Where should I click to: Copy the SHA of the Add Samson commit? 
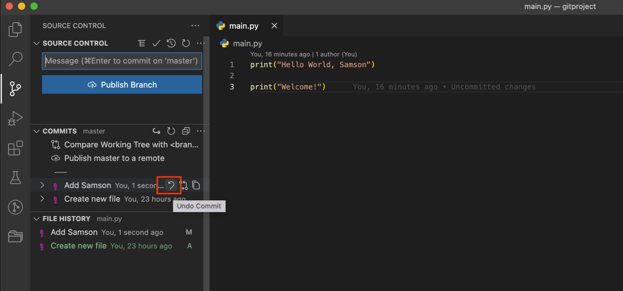point(196,185)
